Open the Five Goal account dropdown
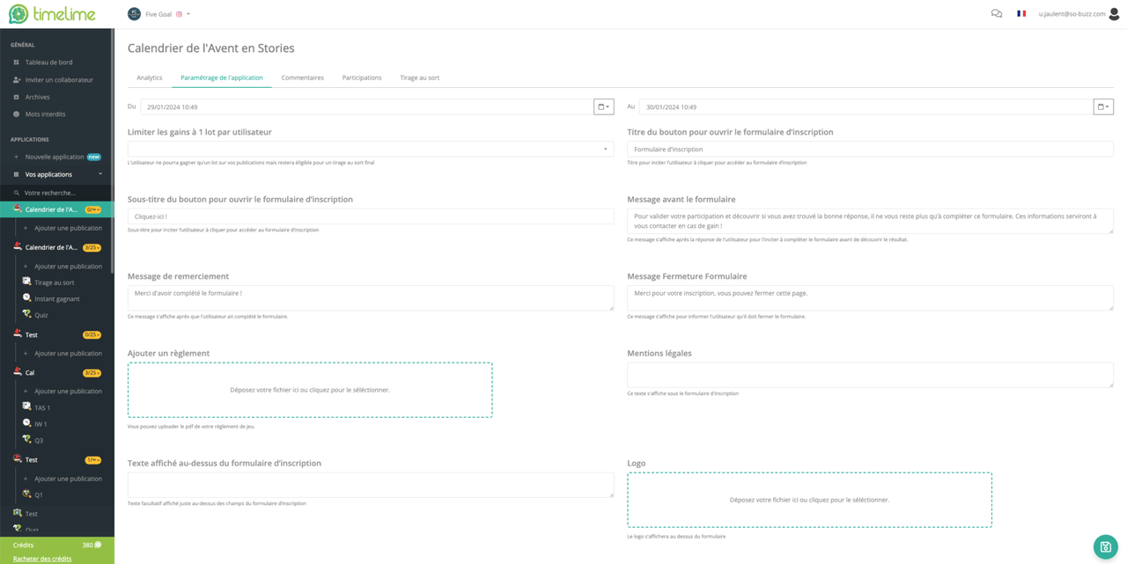Screen dimensions: 1127x564 (x=159, y=14)
